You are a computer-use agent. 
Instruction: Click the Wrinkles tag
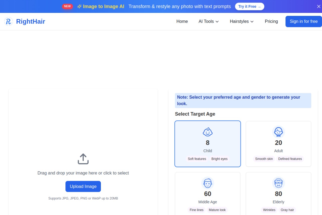click(269, 210)
